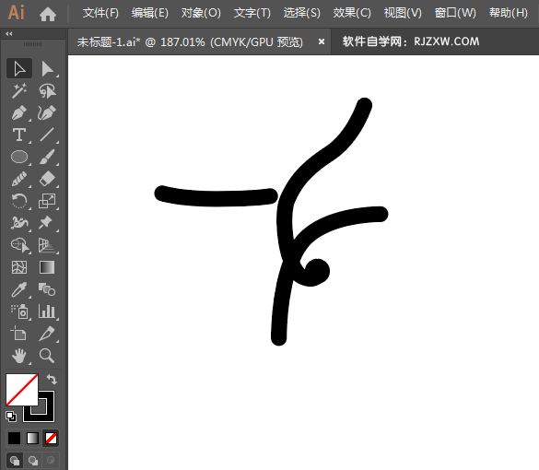Set paint to None
539x470 pixels.
[52, 439]
